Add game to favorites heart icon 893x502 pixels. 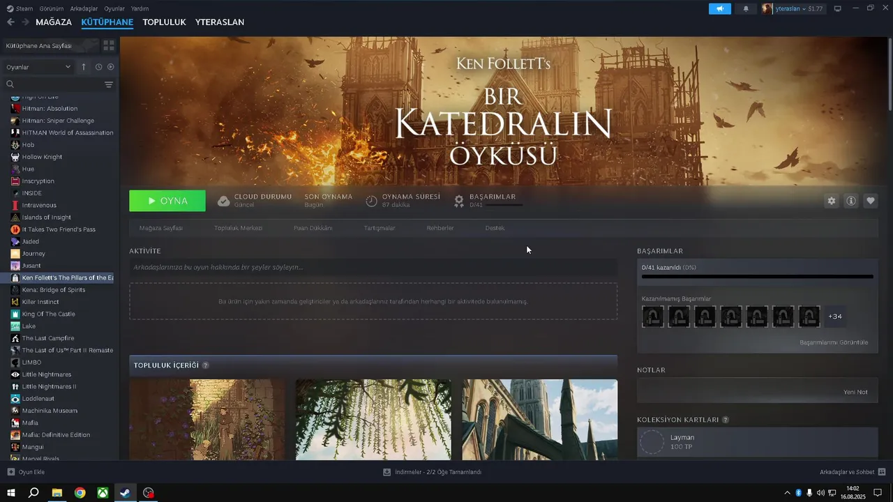pyautogui.click(x=871, y=201)
